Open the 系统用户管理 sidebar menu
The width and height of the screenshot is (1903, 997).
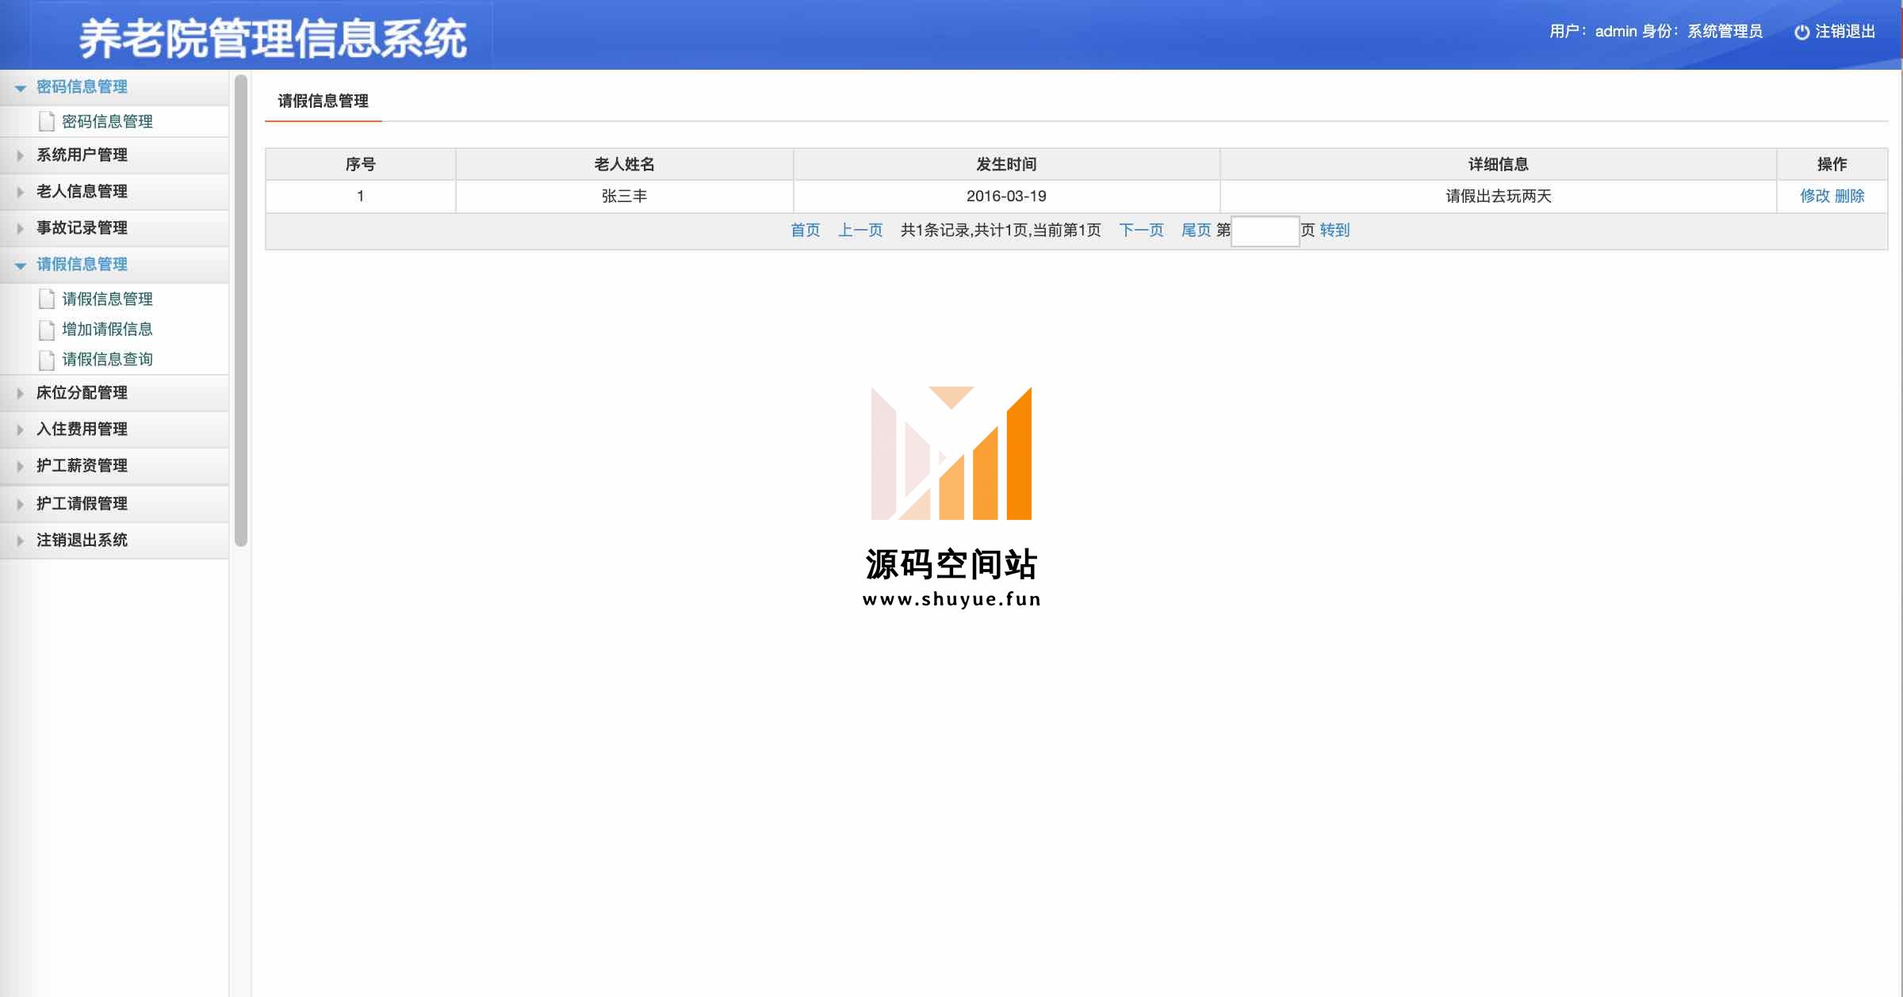tap(114, 155)
